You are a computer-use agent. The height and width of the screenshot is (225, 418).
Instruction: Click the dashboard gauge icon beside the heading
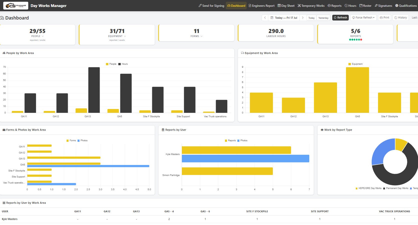[x=2, y=18]
